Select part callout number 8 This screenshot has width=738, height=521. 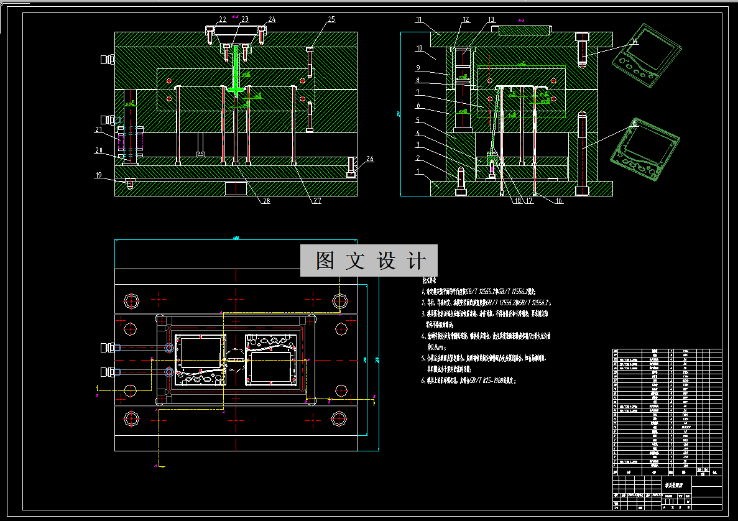point(417,80)
